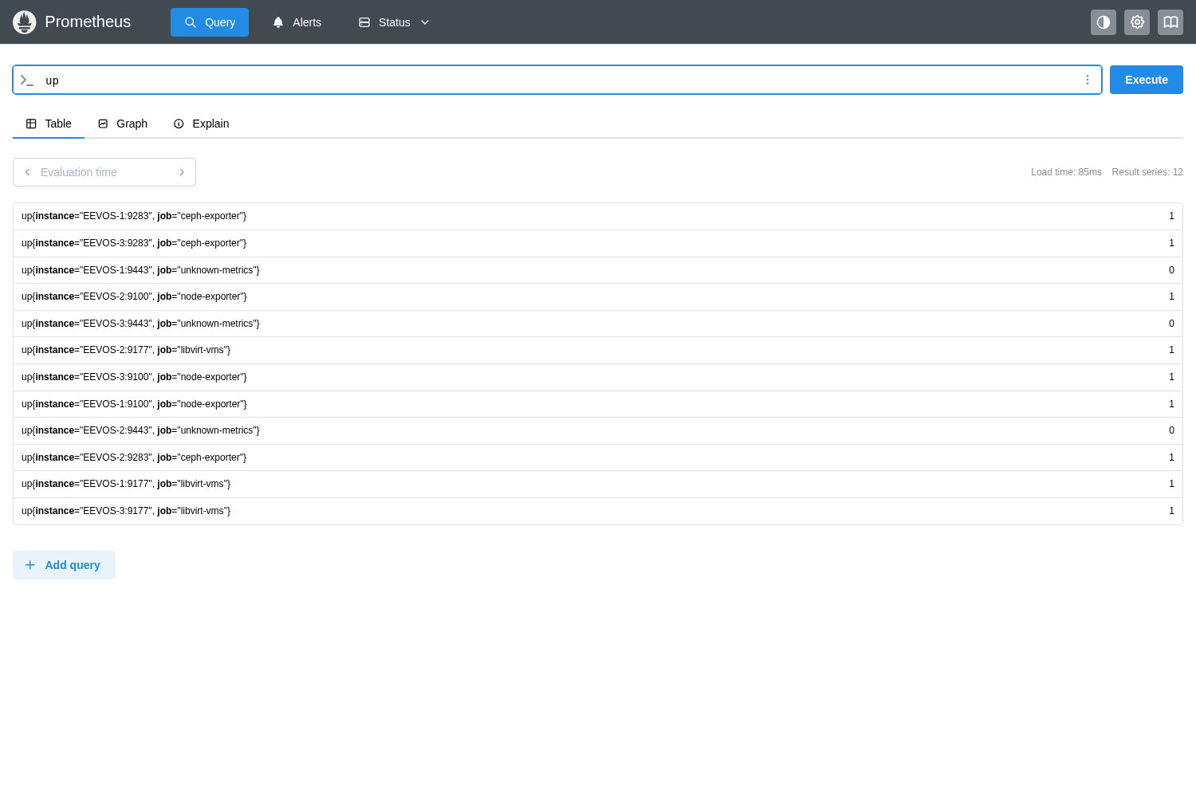
Task: Click the value 0 for EEVOS-2:9443
Action: [1171, 430]
